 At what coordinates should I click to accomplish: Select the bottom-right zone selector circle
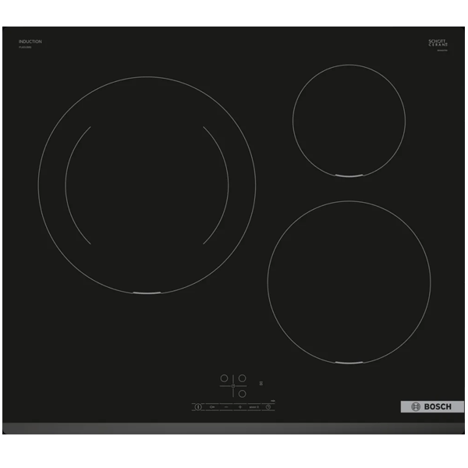pos(242,394)
